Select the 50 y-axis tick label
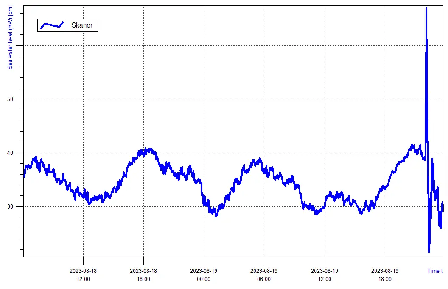Viewport: 448px width, 289px height. [x=16, y=99]
